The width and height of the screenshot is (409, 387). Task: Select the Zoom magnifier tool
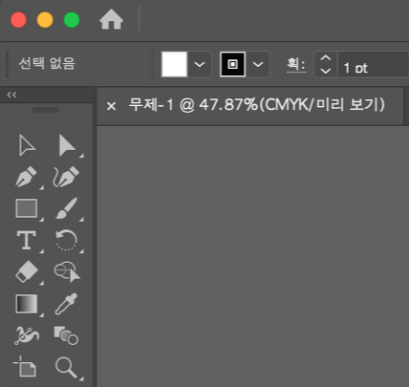[x=66, y=368]
